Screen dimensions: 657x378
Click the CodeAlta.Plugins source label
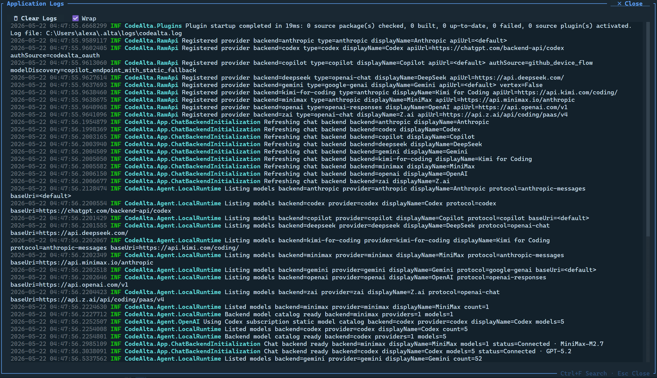coord(153,26)
